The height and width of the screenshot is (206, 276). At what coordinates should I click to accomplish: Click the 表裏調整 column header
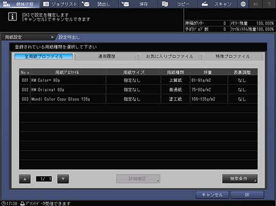click(242, 72)
